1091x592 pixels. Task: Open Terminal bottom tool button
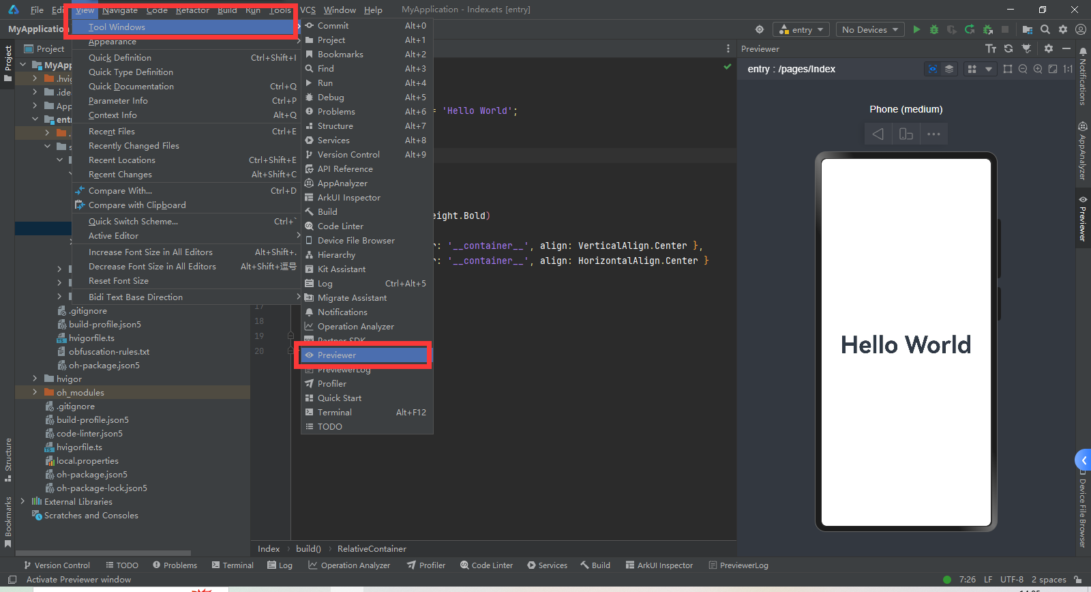[x=233, y=565]
